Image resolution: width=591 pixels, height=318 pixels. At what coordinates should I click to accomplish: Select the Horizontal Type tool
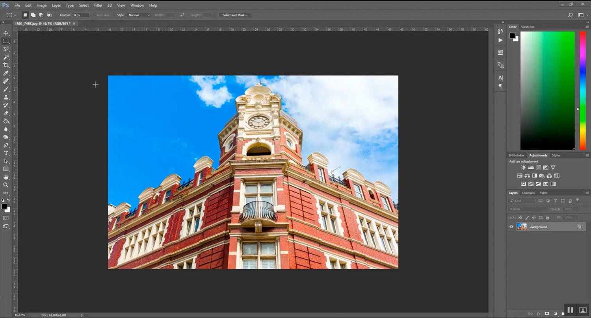[x=6, y=153]
